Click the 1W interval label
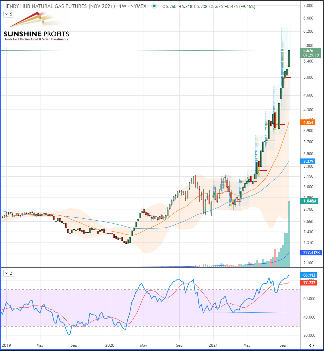The width and height of the screenshot is (324, 351). tap(123, 6)
